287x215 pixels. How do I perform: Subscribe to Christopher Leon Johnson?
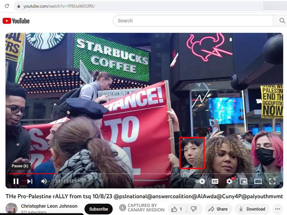[98, 209]
